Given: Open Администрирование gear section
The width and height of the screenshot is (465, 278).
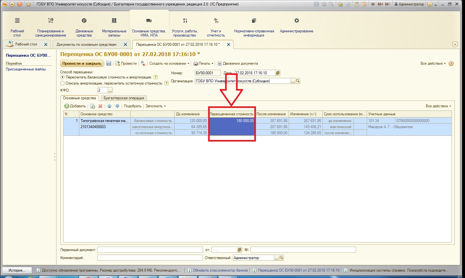Looking at the screenshot, I should 296,26.
